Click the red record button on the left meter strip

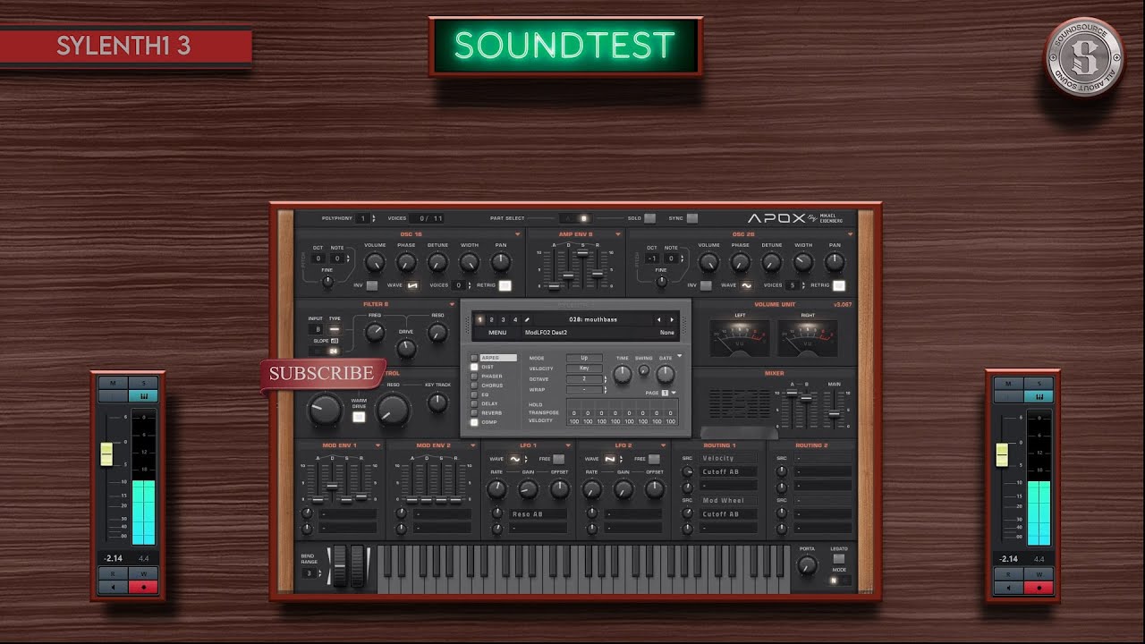click(143, 588)
